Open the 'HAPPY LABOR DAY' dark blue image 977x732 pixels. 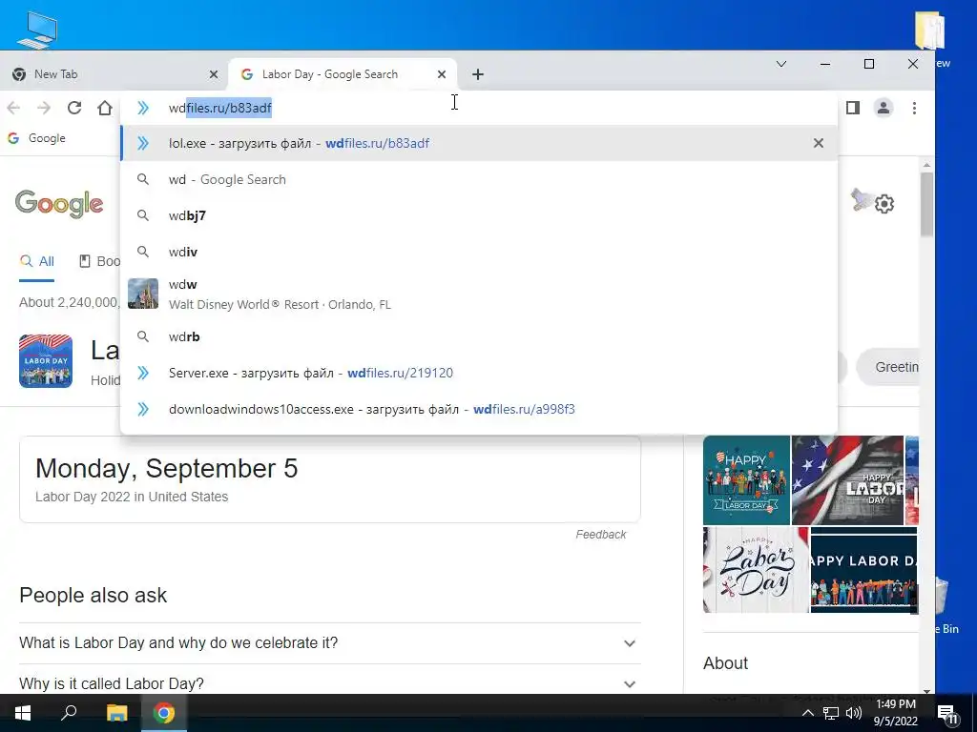click(864, 570)
